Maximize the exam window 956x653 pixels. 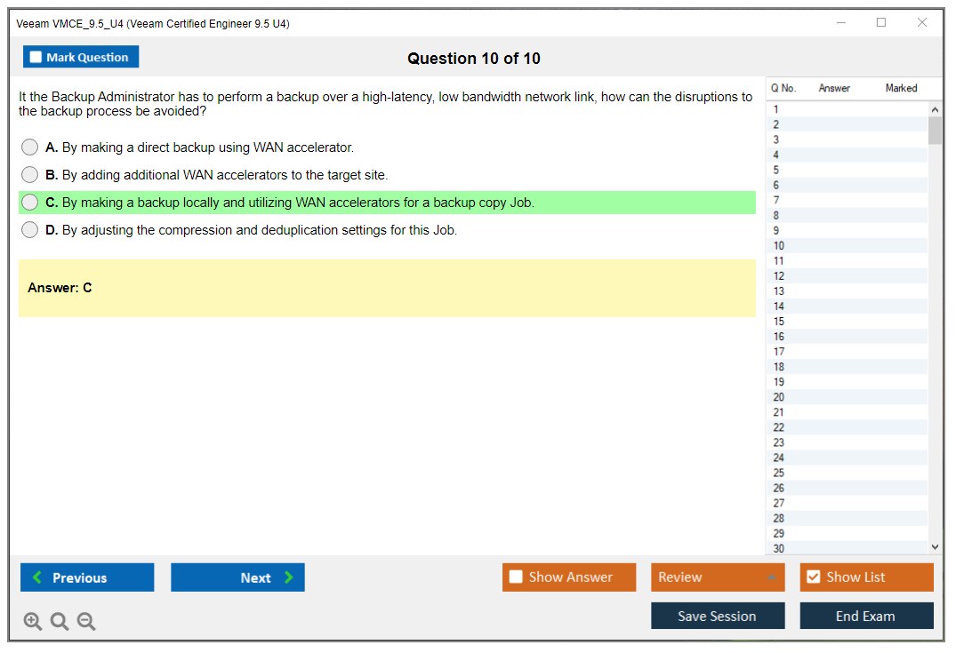pyautogui.click(x=880, y=23)
